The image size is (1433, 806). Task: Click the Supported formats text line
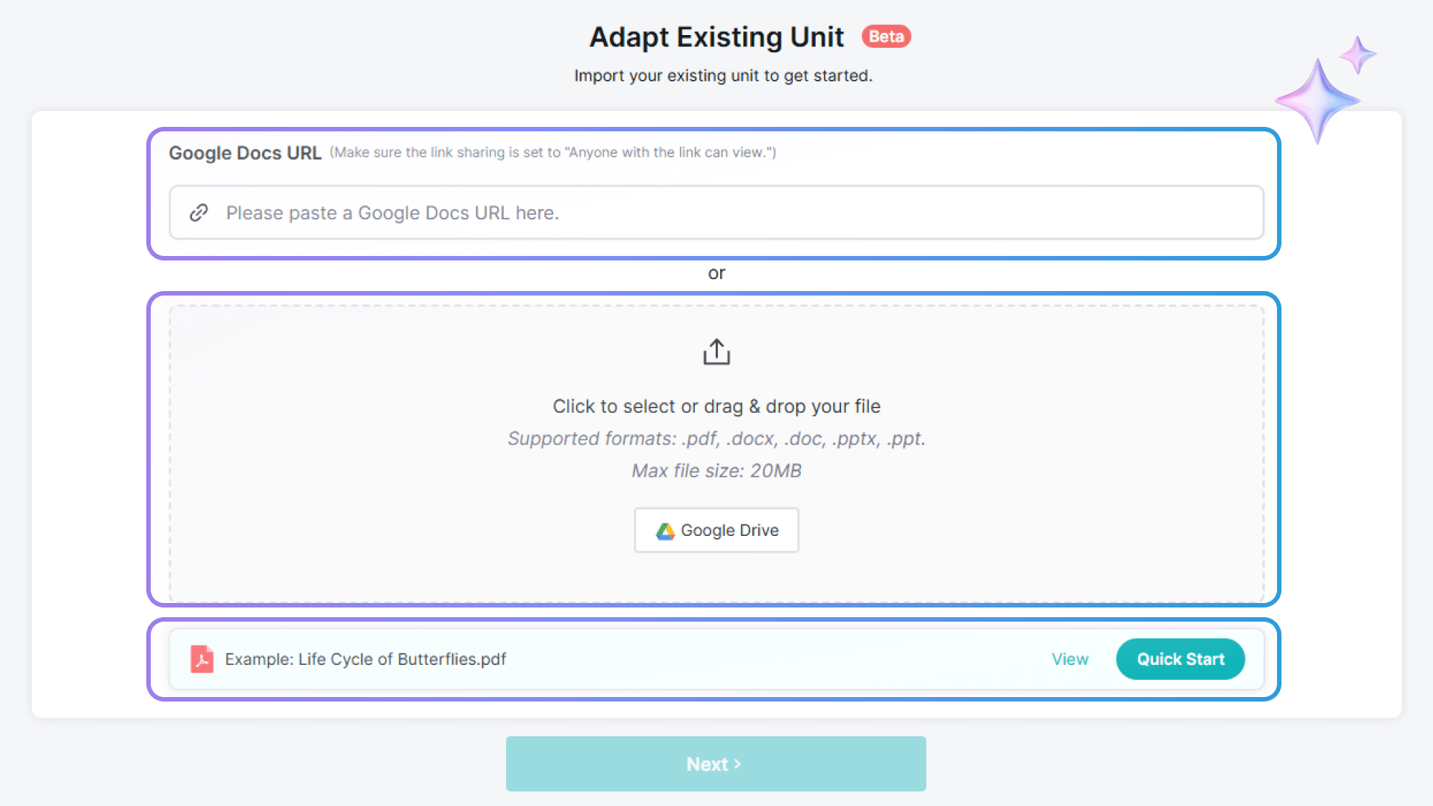(716, 439)
